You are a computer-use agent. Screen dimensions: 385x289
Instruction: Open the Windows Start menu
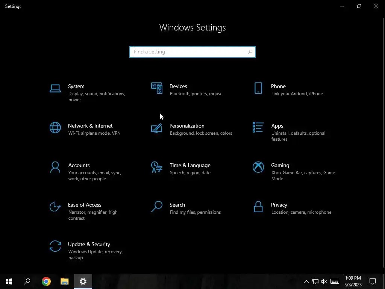9,281
